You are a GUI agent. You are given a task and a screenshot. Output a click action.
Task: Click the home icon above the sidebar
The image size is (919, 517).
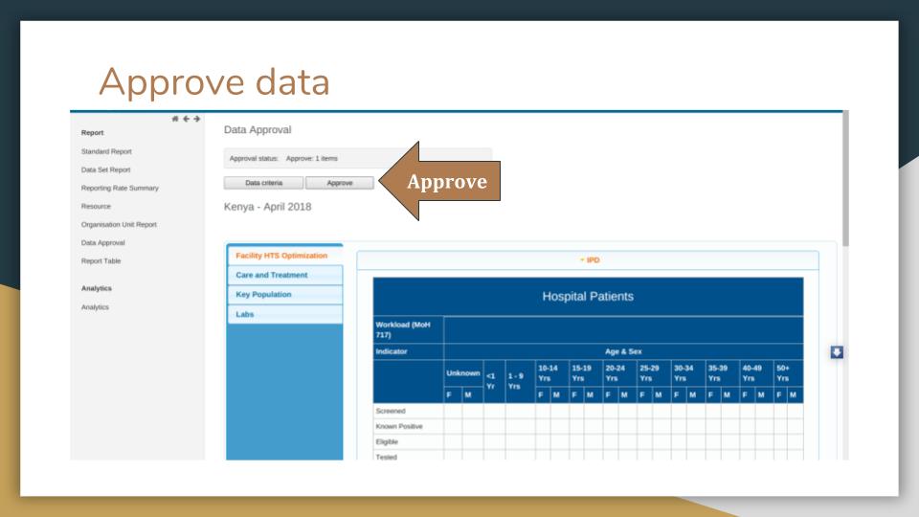point(174,119)
